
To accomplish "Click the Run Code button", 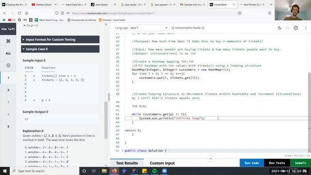I will [252, 163].
